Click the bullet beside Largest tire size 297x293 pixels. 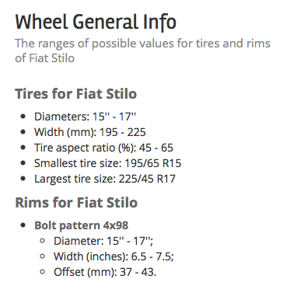(x=23, y=179)
